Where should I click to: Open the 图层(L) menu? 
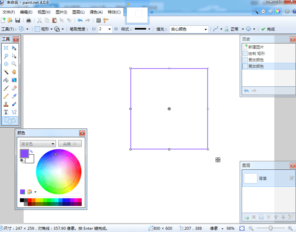coord(78,12)
